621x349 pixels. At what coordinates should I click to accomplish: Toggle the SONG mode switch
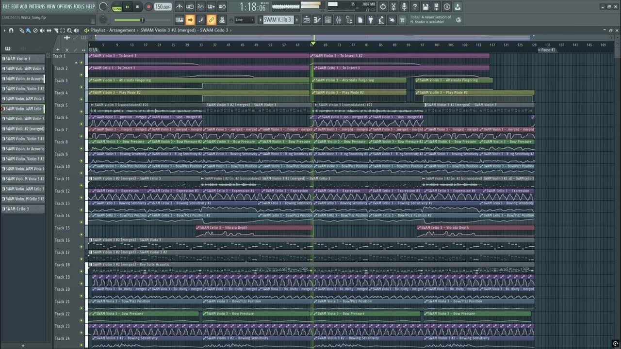[x=117, y=7]
